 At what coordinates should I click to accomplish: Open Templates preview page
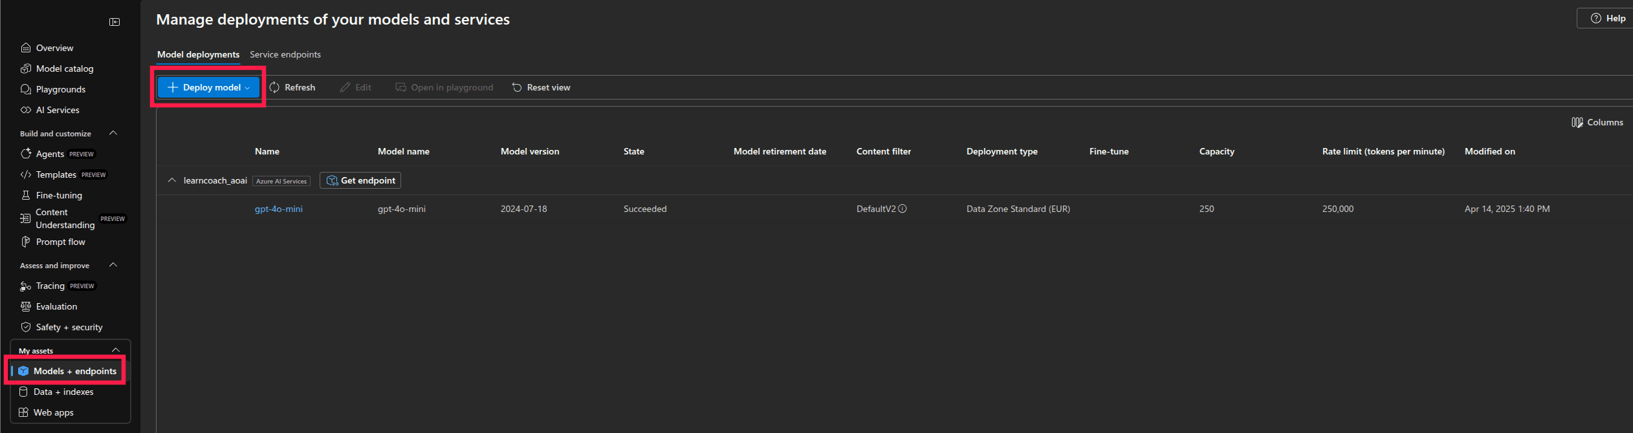[x=63, y=174]
